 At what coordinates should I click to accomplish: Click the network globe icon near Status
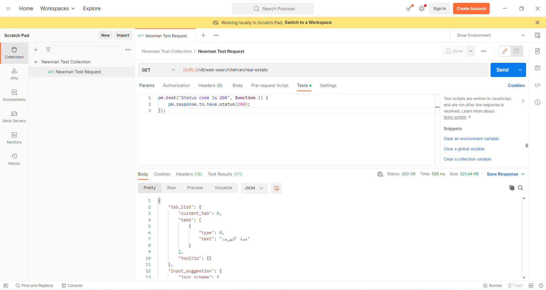pyautogui.click(x=380, y=174)
